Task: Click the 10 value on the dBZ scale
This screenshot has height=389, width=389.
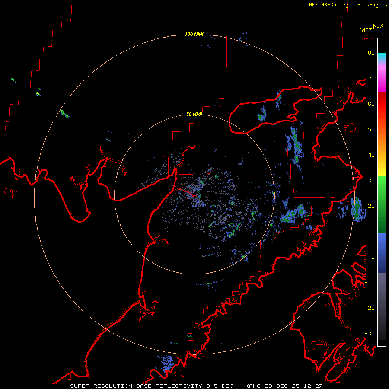Action: pos(371,232)
